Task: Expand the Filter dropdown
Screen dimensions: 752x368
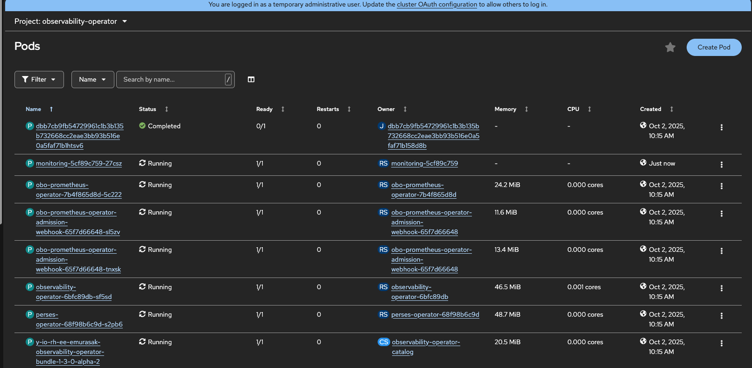Action: pos(39,79)
